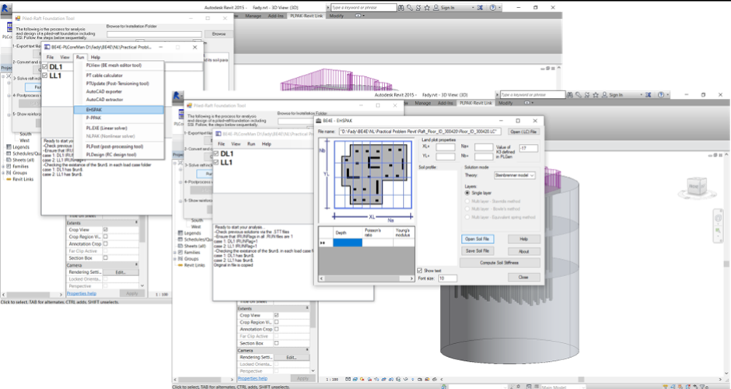Toggle Section Box checkbox in upper properties panel
The image size is (731, 389).
(x=105, y=258)
